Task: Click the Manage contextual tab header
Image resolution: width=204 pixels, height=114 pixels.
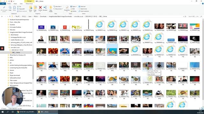Action: (29, 1)
